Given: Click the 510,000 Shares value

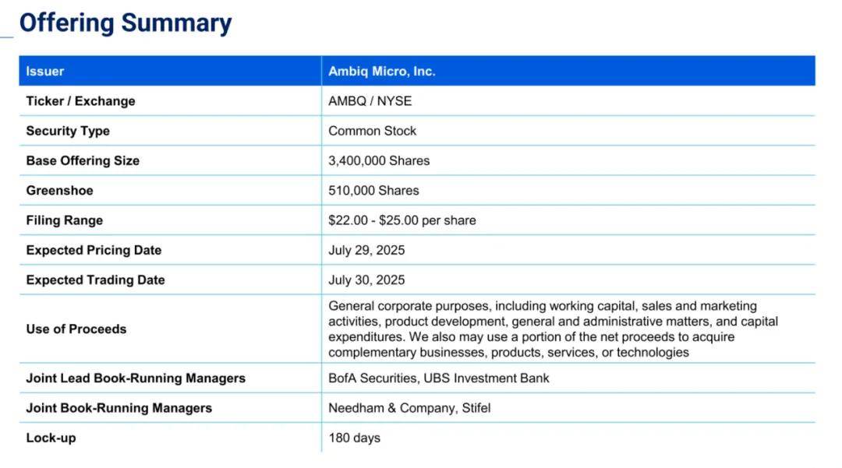Looking at the screenshot, I should (x=373, y=190).
